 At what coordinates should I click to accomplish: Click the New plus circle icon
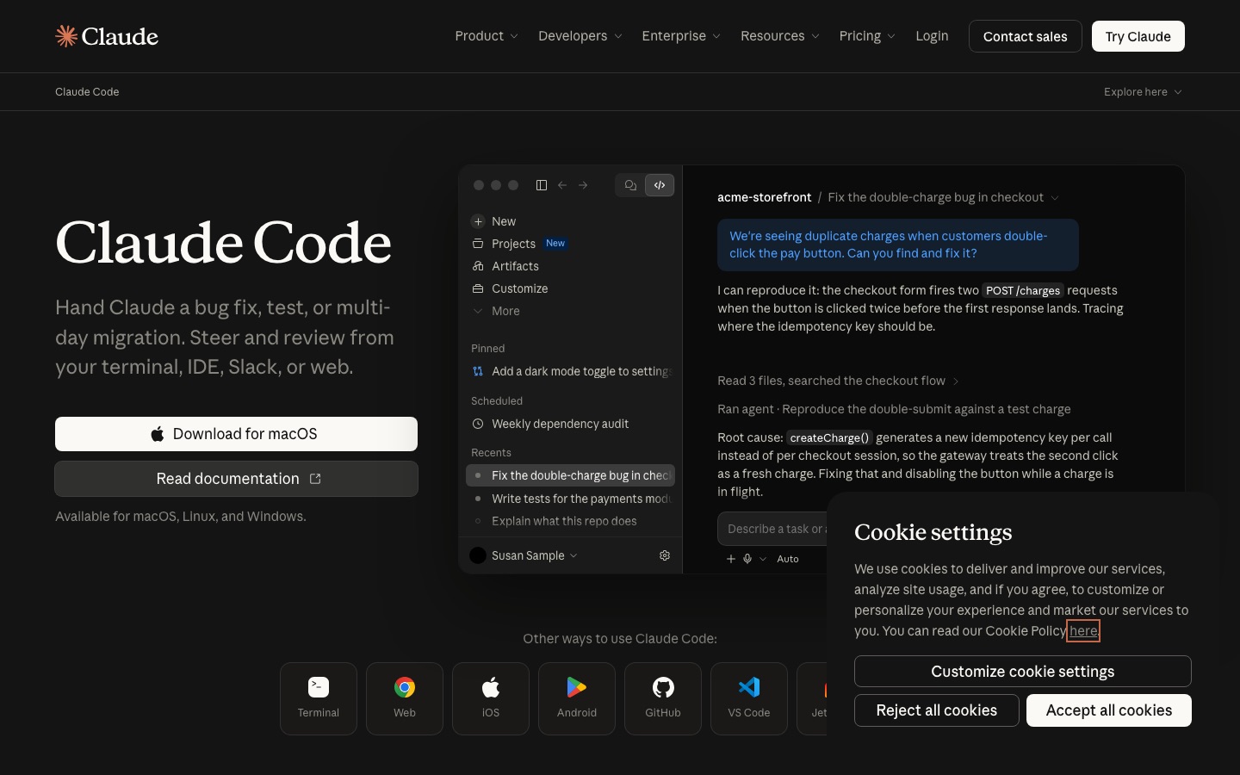click(478, 221)
